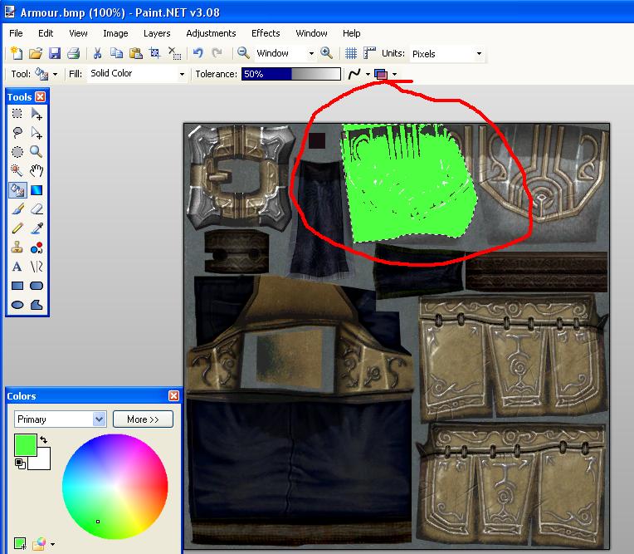Image resolution: width=634 pixels, height=554 pixels.
Task: Choose the Color Picker eyedropper tool
Action: (37, 228)
